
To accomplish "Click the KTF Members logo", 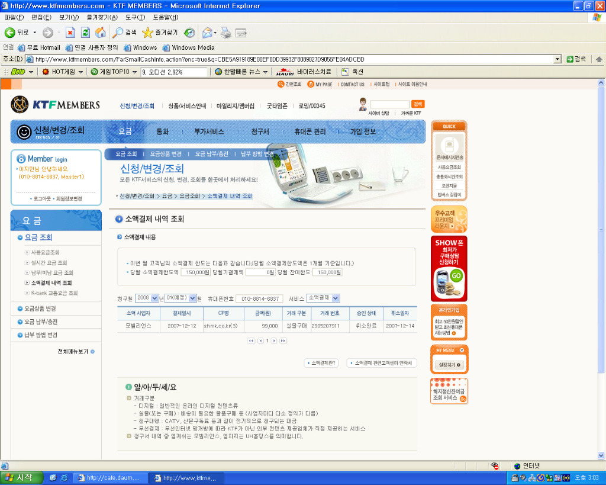I will 55,105.
